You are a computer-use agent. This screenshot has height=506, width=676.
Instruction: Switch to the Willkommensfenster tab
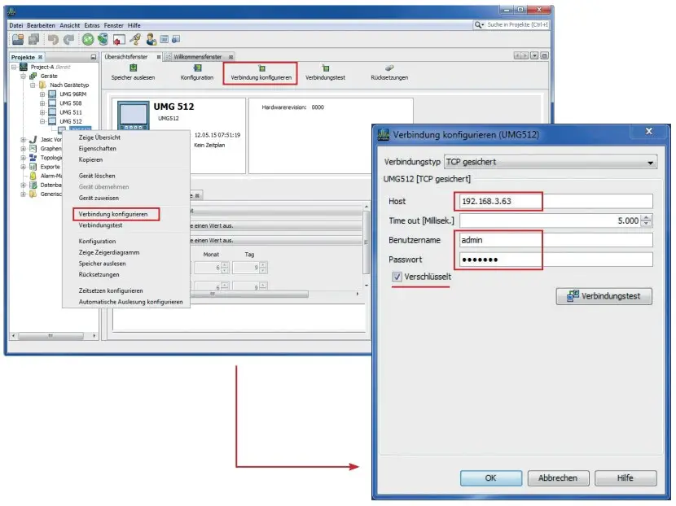pyautogui.click(x=197, y=57)
